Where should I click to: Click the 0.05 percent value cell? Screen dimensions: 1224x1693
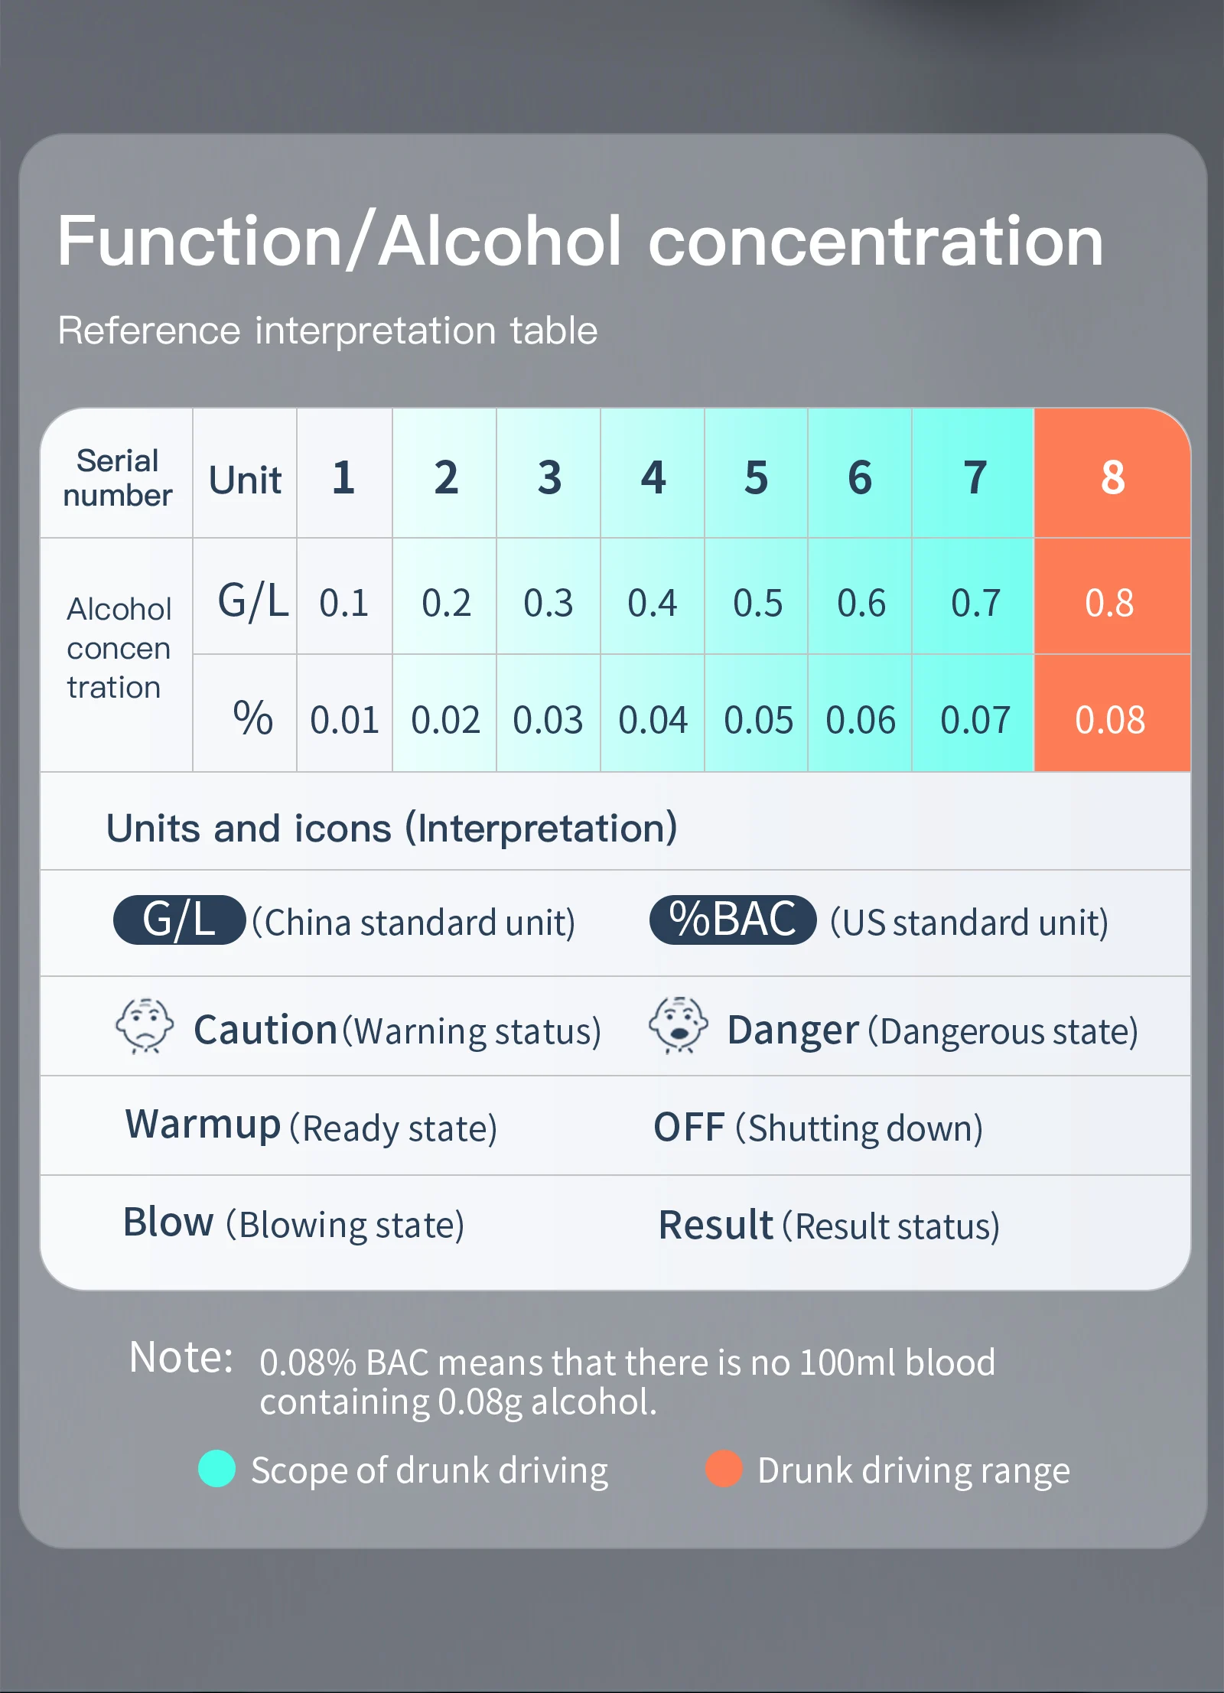(x=757, y=713)
